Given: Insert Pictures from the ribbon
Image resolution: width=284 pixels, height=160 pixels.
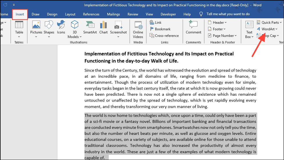Looking at the screenshot, I should coord(36,28).
